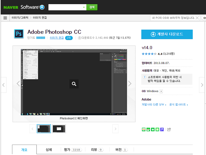Select the 리뷰 9 tab
This screenshot has width=206, height=155.
[x=98, y=150]
